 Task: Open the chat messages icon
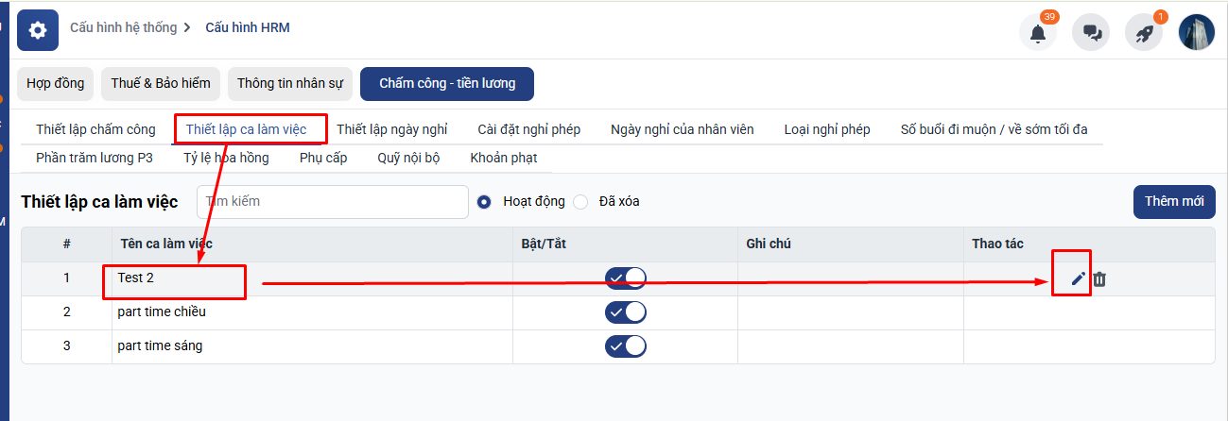(x=1091, y=33)
